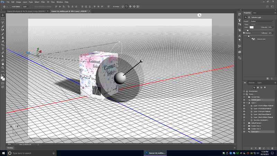Click the Roll 3D camera mode icon
277x156 pixels.
click(127, 7)
